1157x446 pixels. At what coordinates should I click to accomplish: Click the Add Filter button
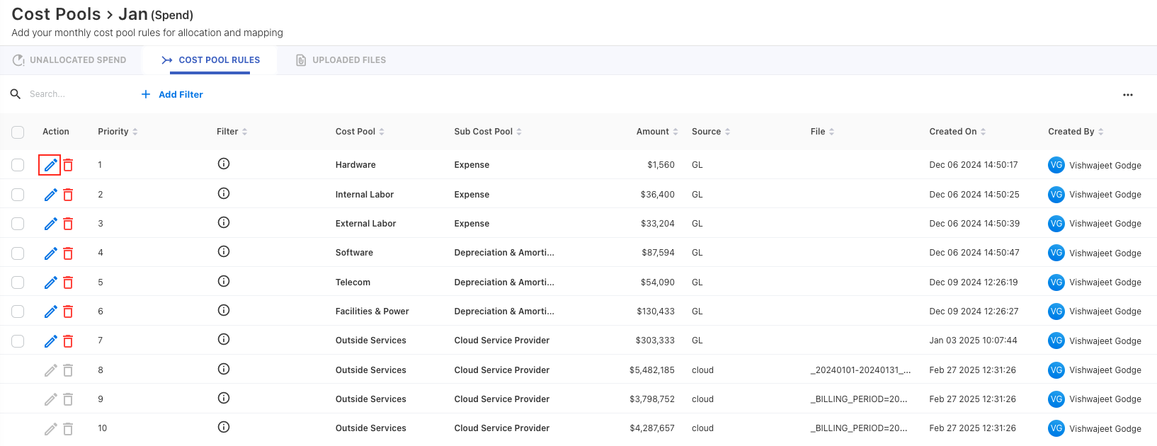point(172,94)
